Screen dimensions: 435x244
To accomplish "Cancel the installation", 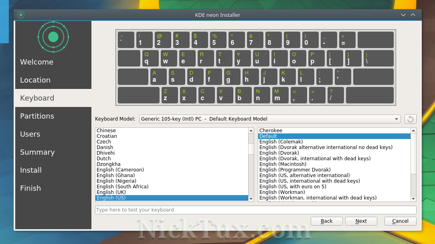I will point(400,221).
